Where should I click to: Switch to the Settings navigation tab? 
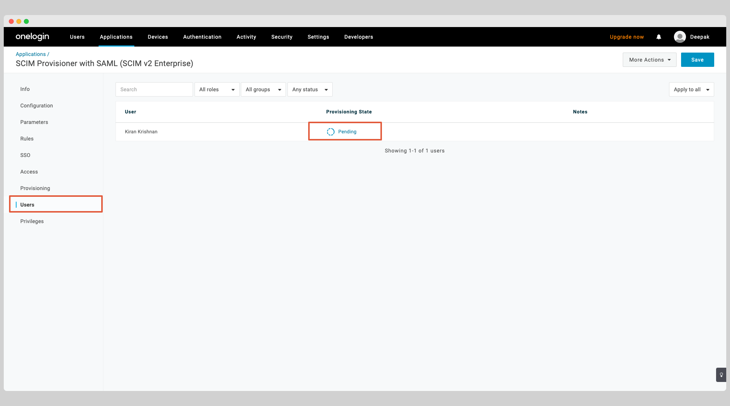pyautogui.click(x=318, y=37)
